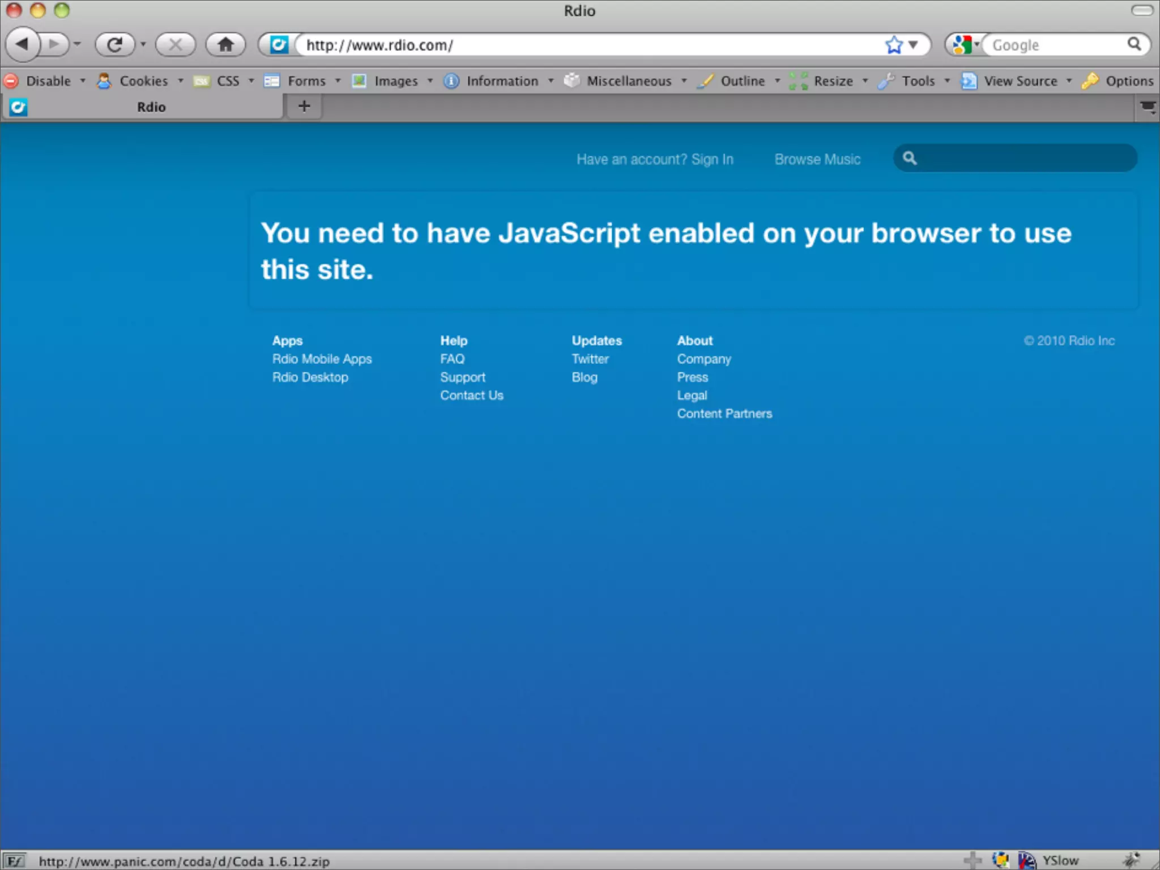Open the Browse Music link
The image size is (1160, 870).
(817, 160)
